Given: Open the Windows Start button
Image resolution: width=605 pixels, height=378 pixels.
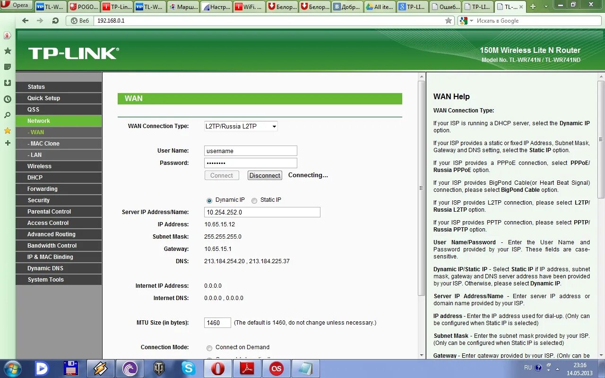Looking at the screenshot, I should click(12, 368).
